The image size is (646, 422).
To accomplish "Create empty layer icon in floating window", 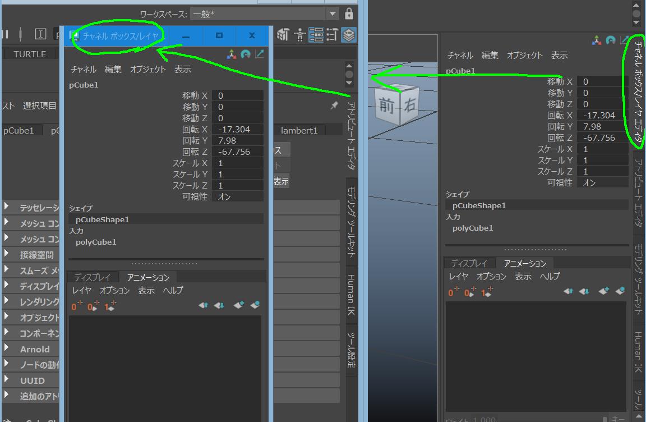I will pos(238,305).
